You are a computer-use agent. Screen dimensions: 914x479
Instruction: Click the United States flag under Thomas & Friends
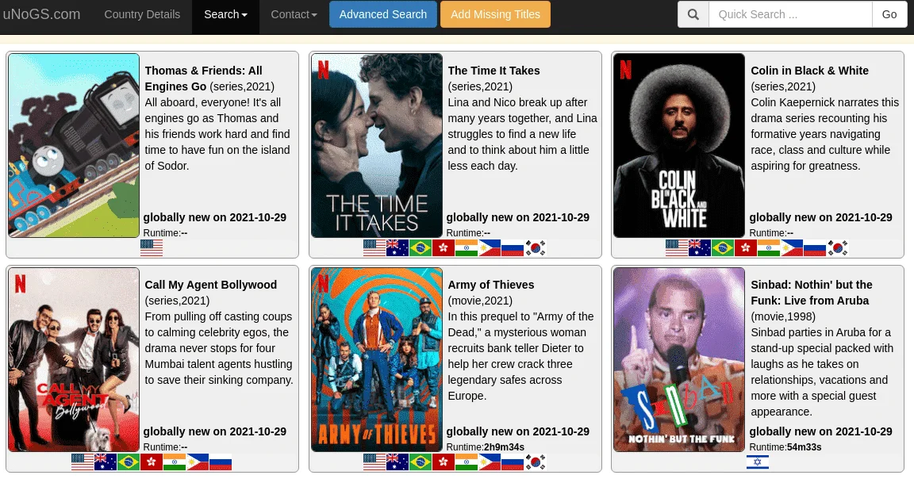point(152,248)
